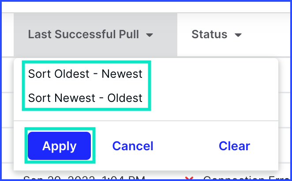This screenshot has height=181, width=292.
Task: Click the red X error icon
Action: [189, 179]
